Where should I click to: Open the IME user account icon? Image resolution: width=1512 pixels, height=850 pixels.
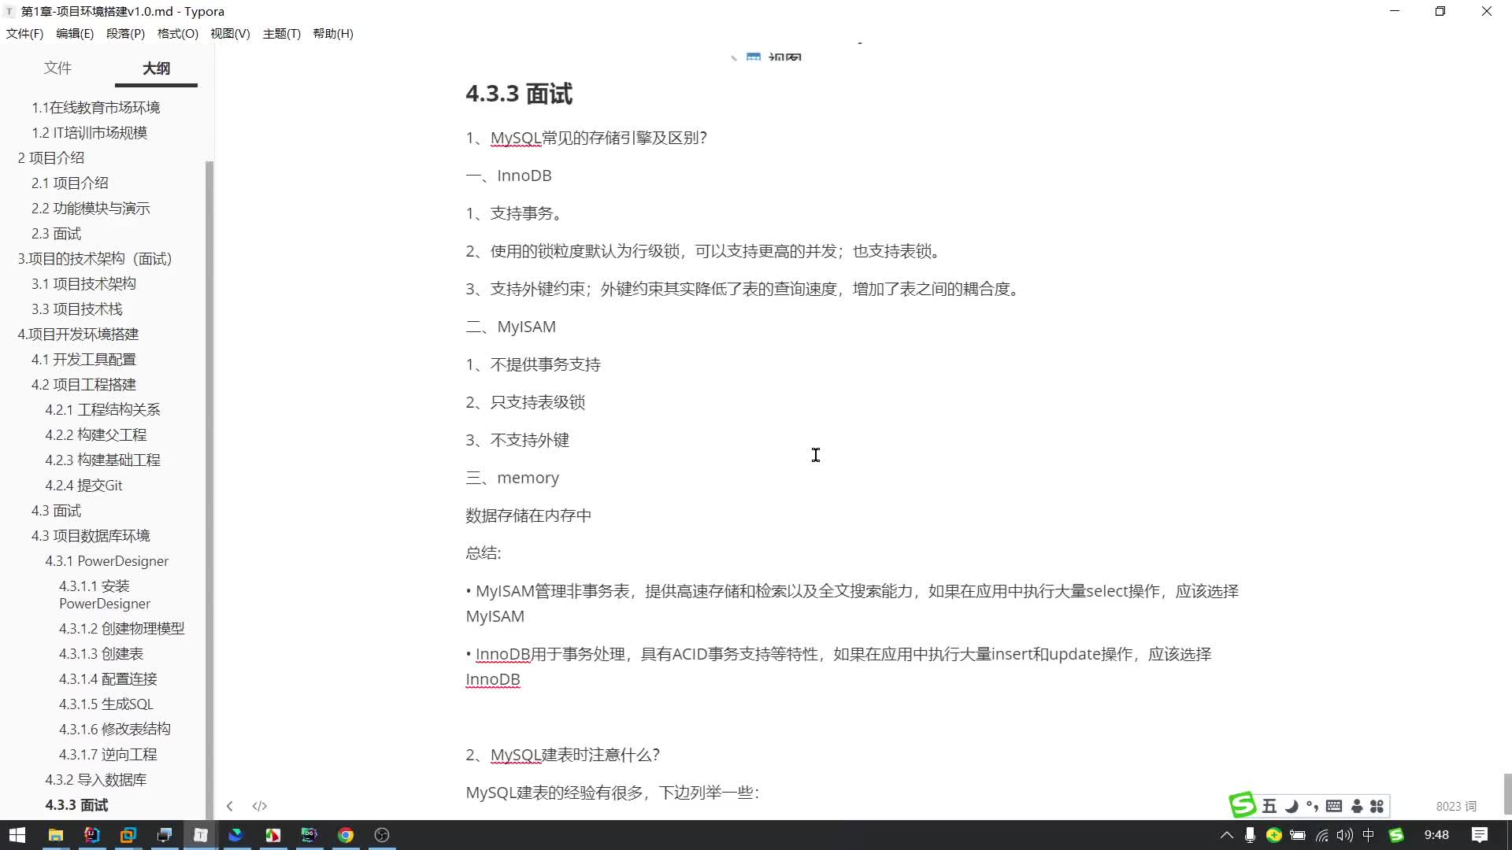coord(1356,806)
